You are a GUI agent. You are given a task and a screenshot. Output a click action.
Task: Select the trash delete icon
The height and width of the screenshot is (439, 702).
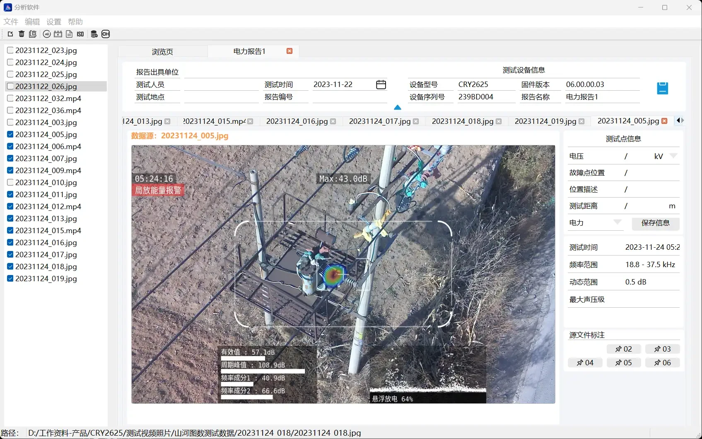coord(22,34)
